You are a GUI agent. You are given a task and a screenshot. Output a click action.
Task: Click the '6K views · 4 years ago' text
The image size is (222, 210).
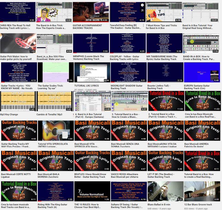85,90
